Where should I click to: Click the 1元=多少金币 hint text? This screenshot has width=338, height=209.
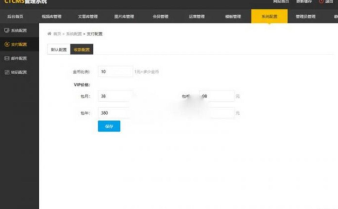[x=146, y=71]
